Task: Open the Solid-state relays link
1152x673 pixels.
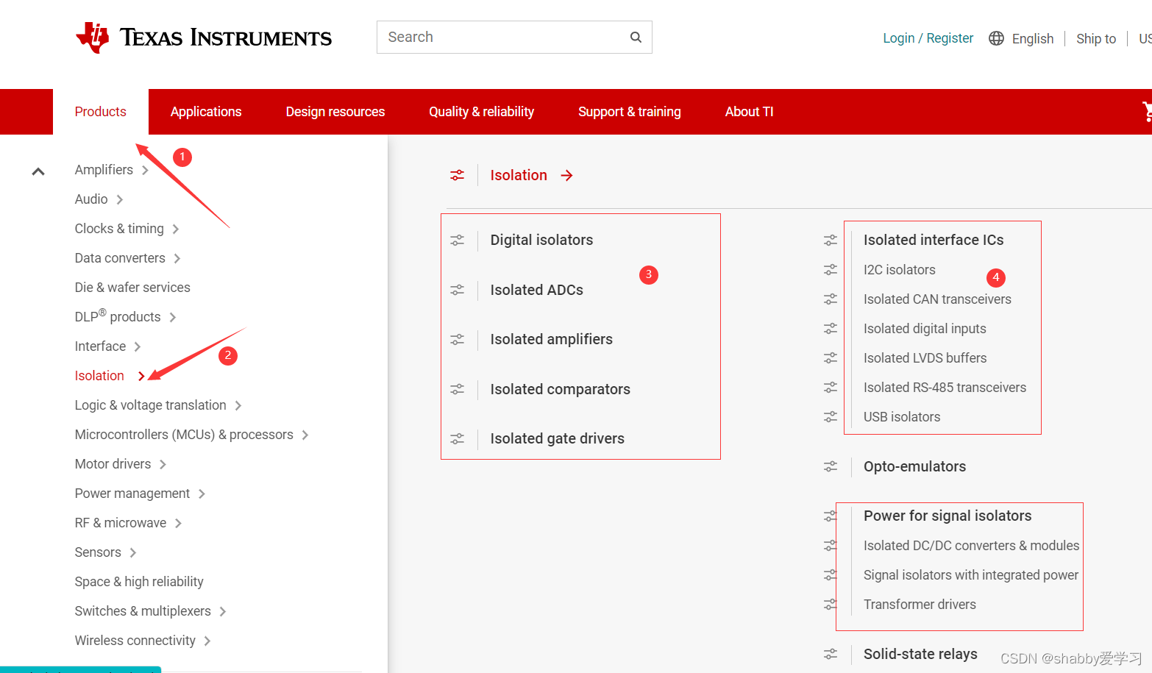Action: click(920, 654)
